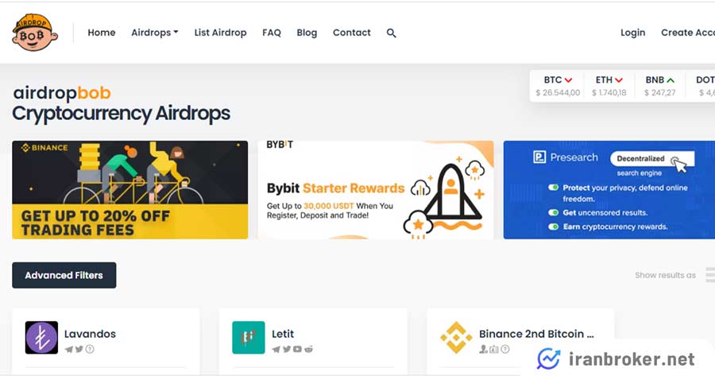This screenshot has width=715, height=376.
Task: Click the Binance yellow diamond logo
Action: pyautogui.click(x=456, y=338)
